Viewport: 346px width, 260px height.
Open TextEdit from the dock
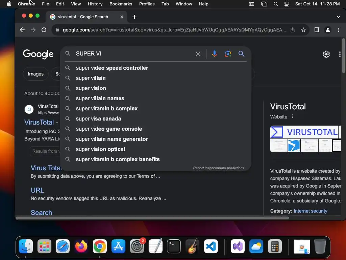[x=155, y=246]
